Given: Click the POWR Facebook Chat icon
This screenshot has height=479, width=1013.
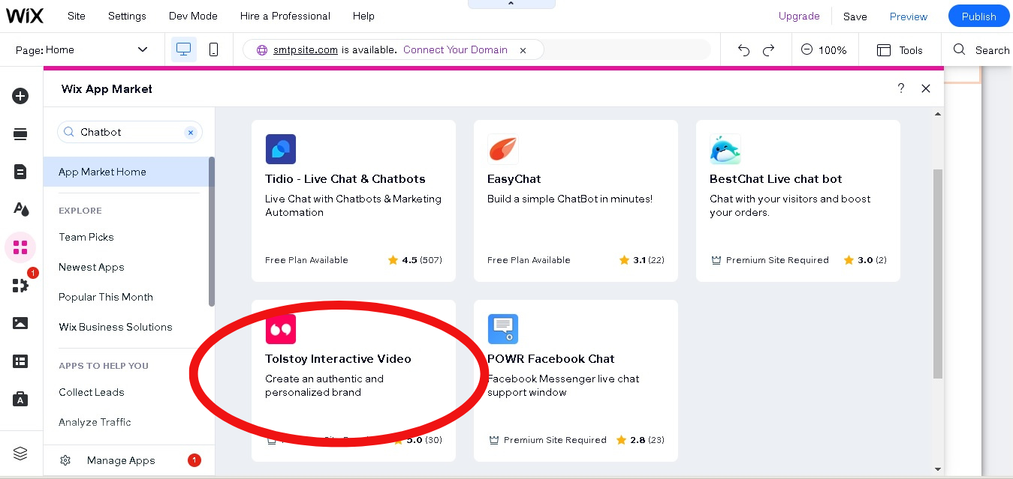Looking at the screenshot, I should pos(503,329).
